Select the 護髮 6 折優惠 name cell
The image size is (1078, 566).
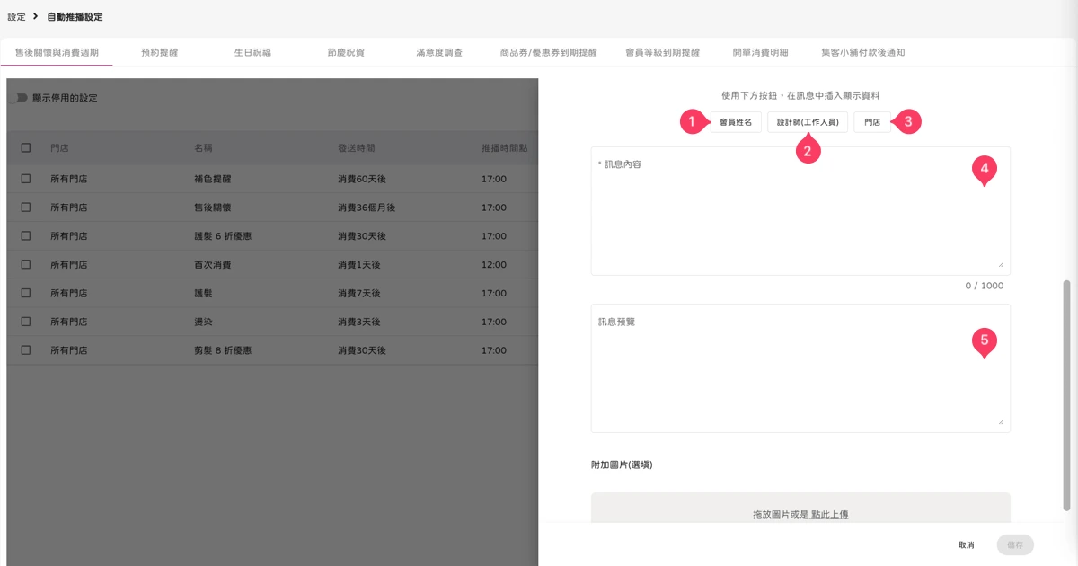223,236
